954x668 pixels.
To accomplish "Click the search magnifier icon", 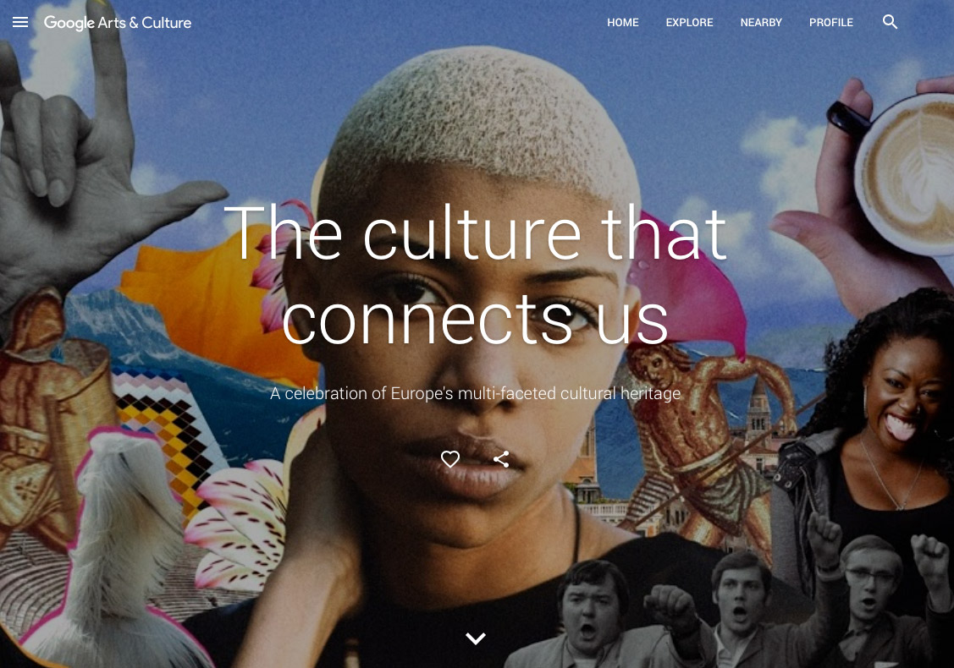I will point(891,22).
